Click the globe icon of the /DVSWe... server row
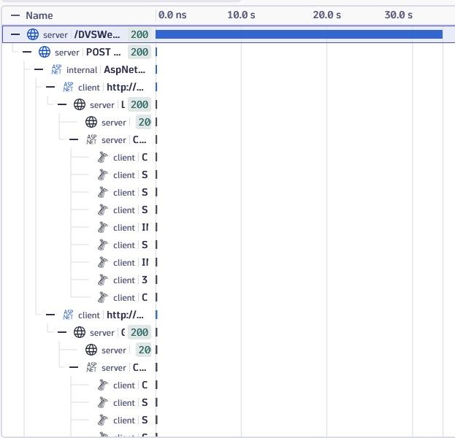The height and width of the screenshot is (438, 455). pos(33,34)
